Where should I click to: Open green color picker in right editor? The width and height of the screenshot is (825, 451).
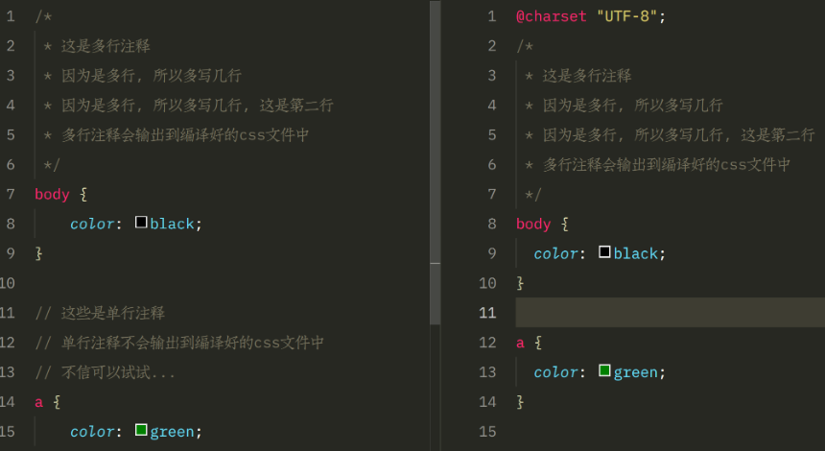click(604, 370)
